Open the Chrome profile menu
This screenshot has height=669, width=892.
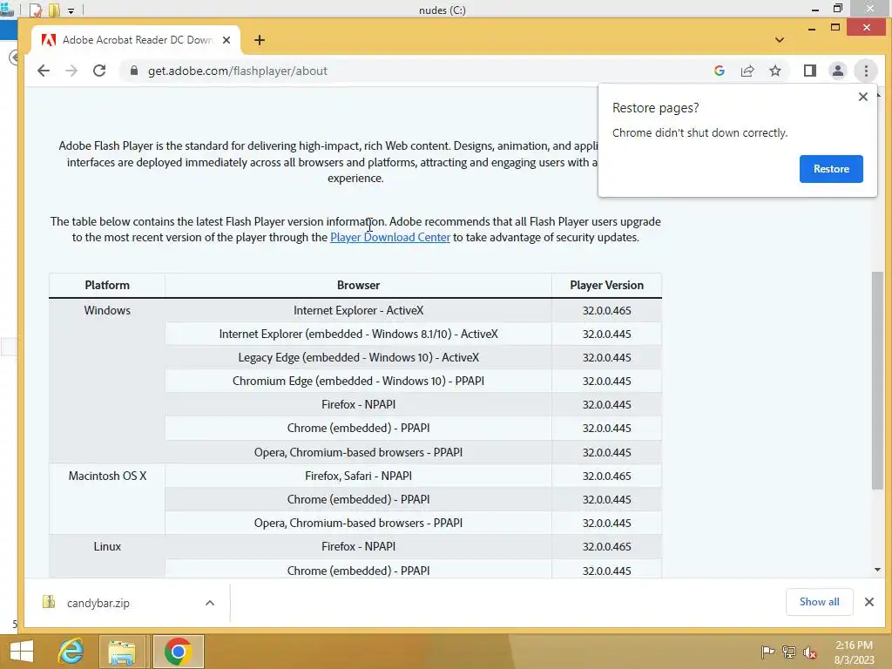click(837, 71)
